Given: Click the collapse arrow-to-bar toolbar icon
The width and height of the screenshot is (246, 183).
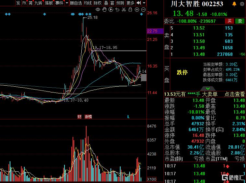Looking at the screenshot, I should [x=138, y=3].
